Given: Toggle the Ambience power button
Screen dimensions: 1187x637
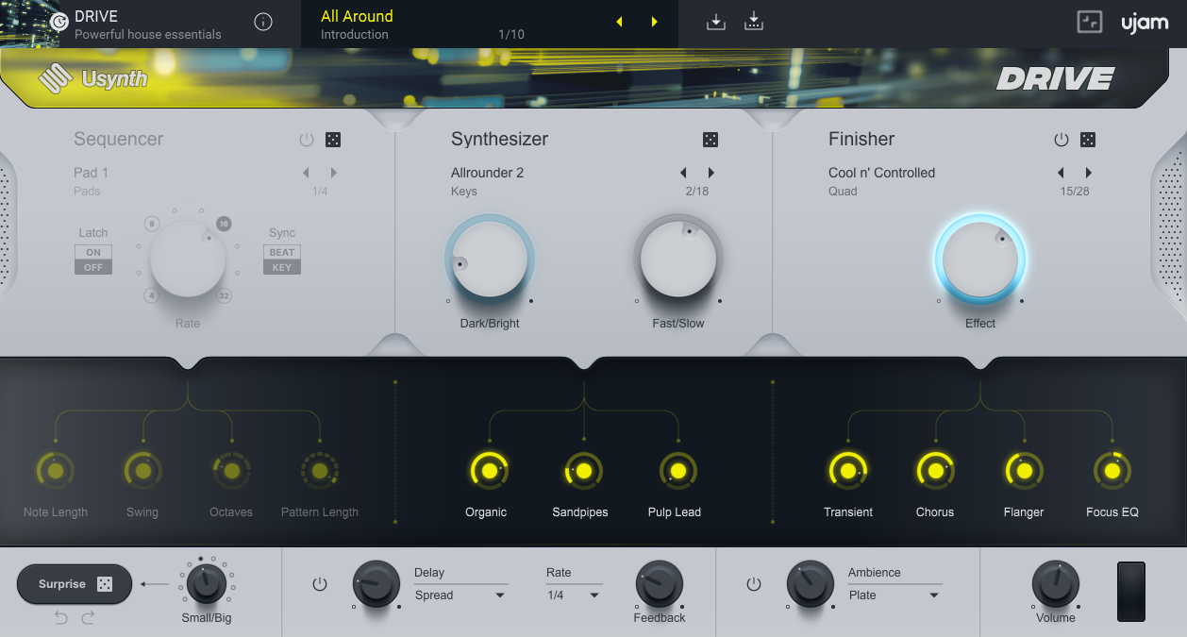Looking at the screenshot, I should (x=753, y=585).
